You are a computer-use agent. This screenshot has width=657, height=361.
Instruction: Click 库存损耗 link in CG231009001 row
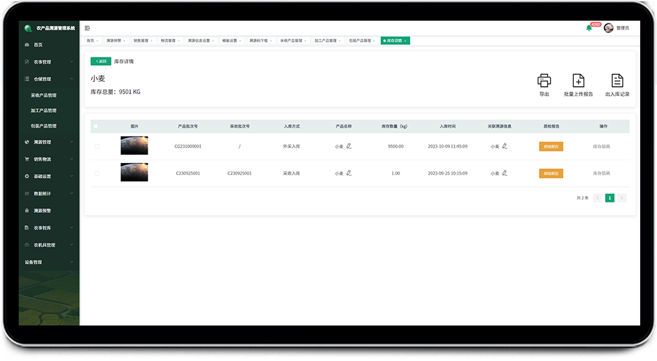pyautogui.click(x=602, y=146)
